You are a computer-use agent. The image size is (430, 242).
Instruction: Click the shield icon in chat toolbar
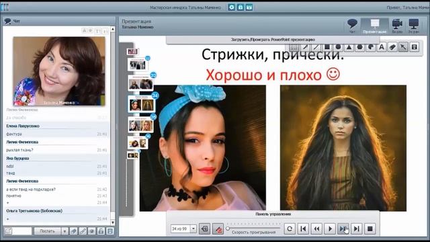click(x=92, y=231)
